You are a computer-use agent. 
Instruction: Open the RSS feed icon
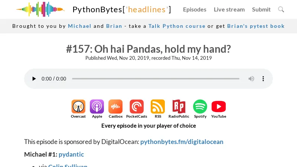pos(158,107)
